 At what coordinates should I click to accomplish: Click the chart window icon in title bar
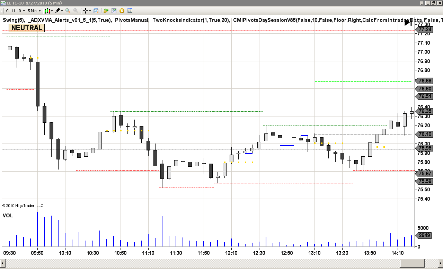[x=3, y=3]
